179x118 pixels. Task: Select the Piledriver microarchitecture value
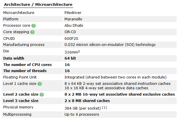coord(73,13)
